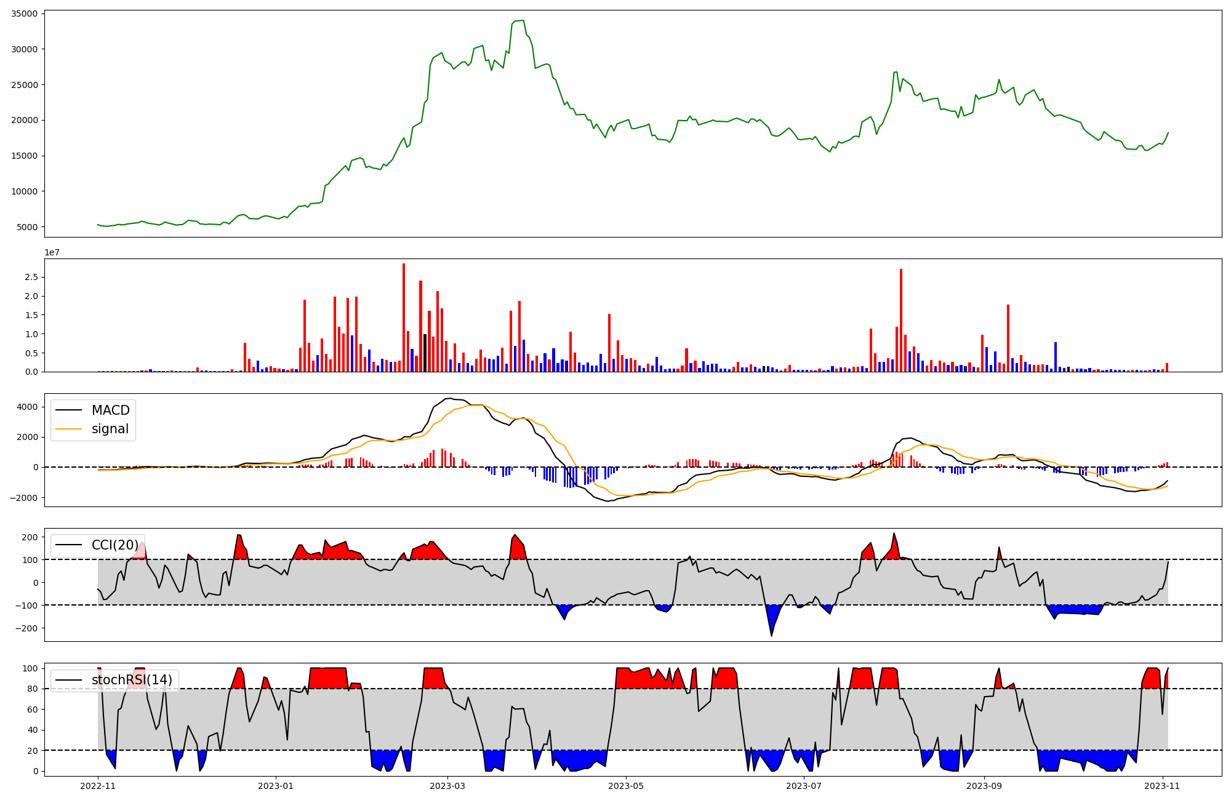
Task: Click the 2023-05 x-axis date label
Action: [626, 786]
